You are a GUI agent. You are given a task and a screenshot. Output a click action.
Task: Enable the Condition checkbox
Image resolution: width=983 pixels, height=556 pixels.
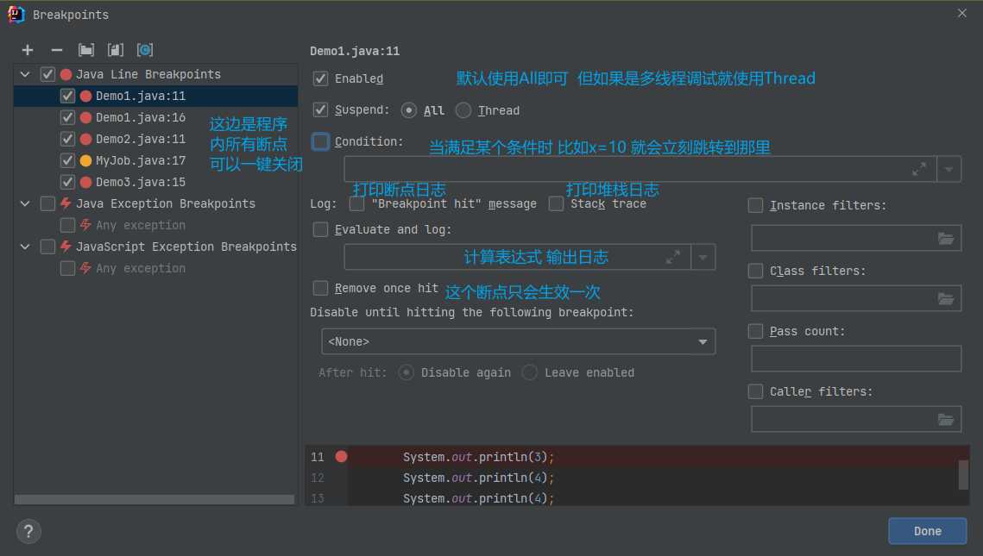coord(320,141)
